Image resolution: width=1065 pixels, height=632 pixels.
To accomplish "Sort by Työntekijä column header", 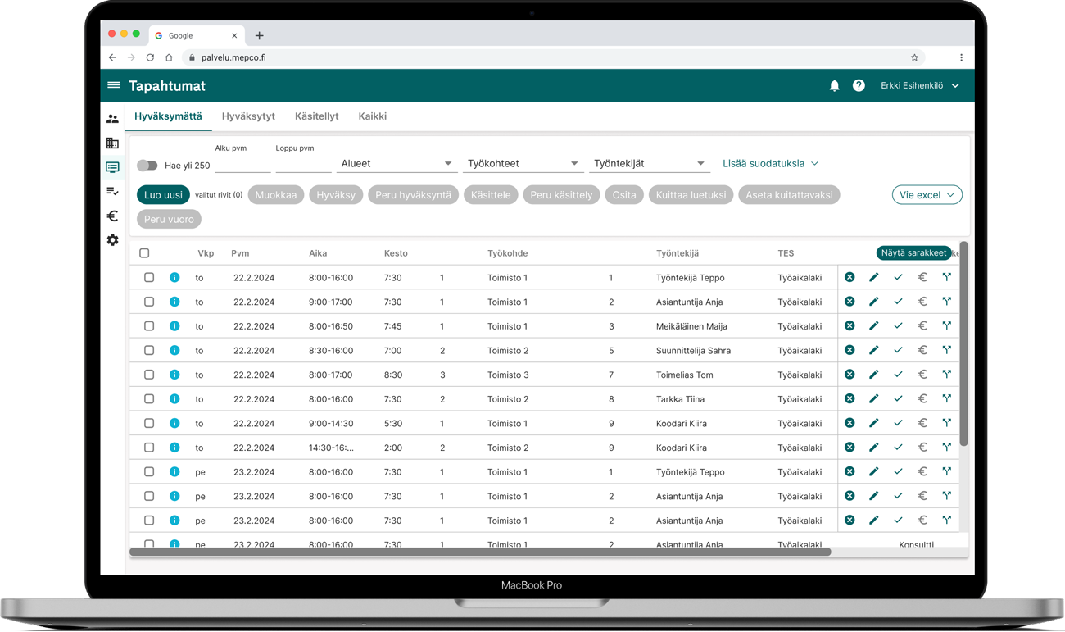I will tap(678, 253).
